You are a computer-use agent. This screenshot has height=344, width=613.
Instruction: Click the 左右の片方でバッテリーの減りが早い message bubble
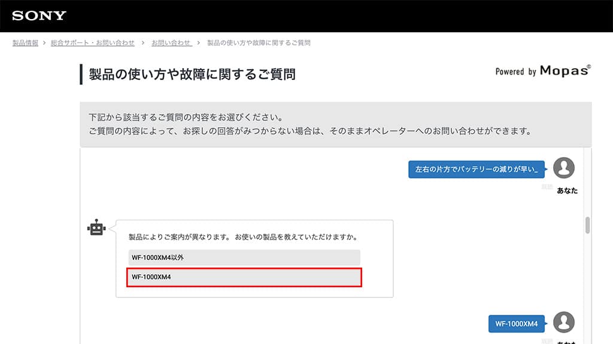tap(477, 169)
